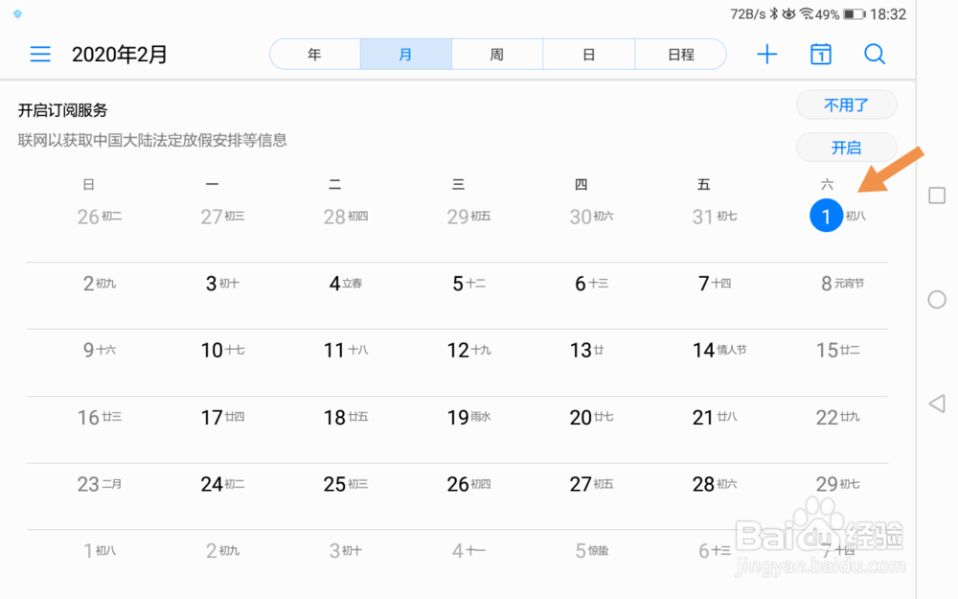This screenshot has height=599, width=958.
Task: Switch to 周 (week) view tab
Action: click(496, 55)
